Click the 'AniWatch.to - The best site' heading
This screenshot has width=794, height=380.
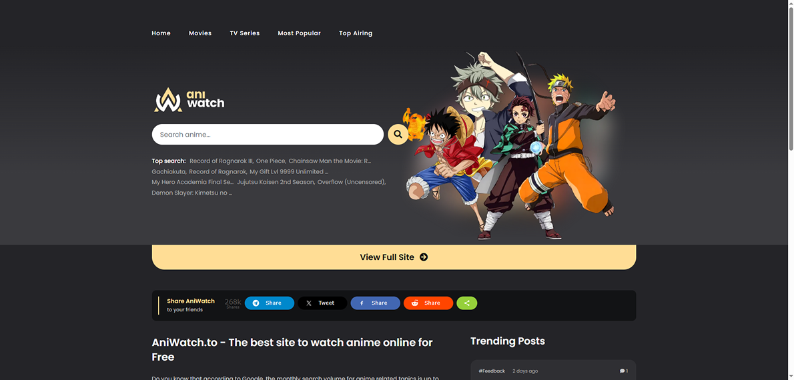point(292,349)
